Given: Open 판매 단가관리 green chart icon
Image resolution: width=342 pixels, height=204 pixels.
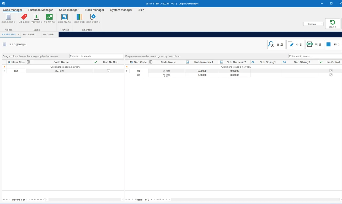Looking at the screenshot, I should click(49, 19).
